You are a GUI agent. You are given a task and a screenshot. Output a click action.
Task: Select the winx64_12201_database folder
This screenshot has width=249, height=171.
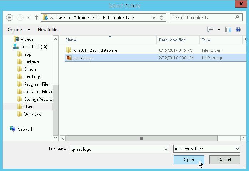pyautogui.click(x=95, y=50)
